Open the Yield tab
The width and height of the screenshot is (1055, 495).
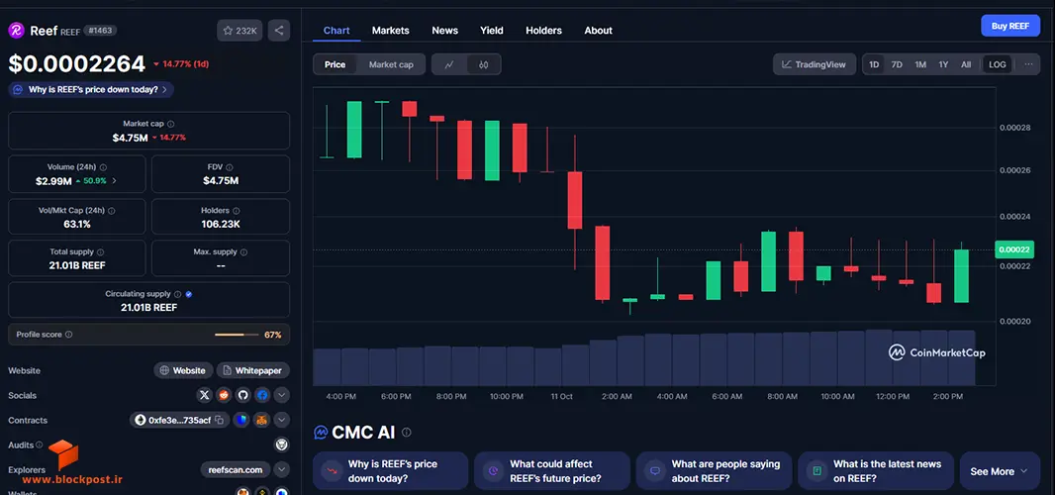point(492,31)
